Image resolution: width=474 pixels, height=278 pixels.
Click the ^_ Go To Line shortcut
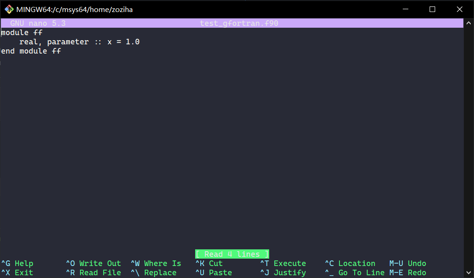point(355,272)
